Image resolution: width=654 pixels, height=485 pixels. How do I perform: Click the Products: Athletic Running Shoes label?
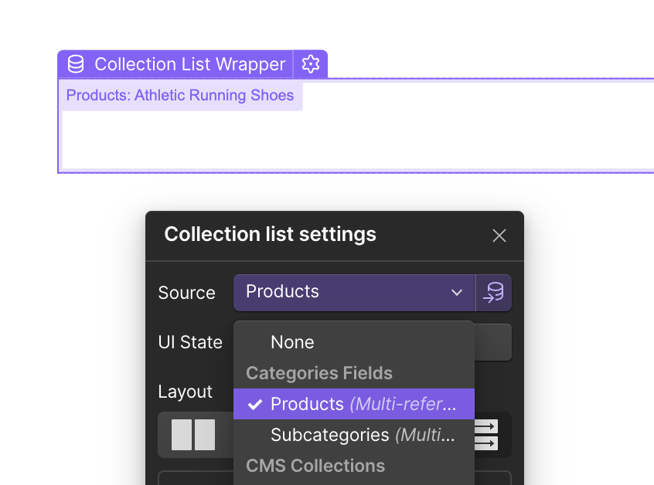click(x=180, y=96)
